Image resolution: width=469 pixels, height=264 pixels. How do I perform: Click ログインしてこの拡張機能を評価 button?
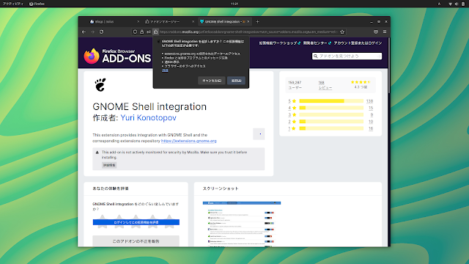coord(136,222)
